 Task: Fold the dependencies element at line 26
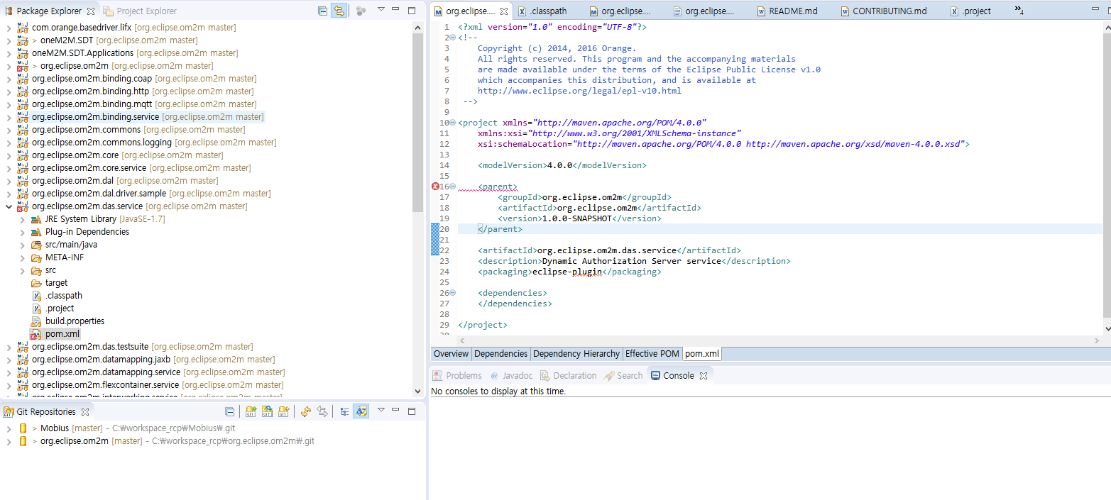pyautogui.click(x=452, y=293)
